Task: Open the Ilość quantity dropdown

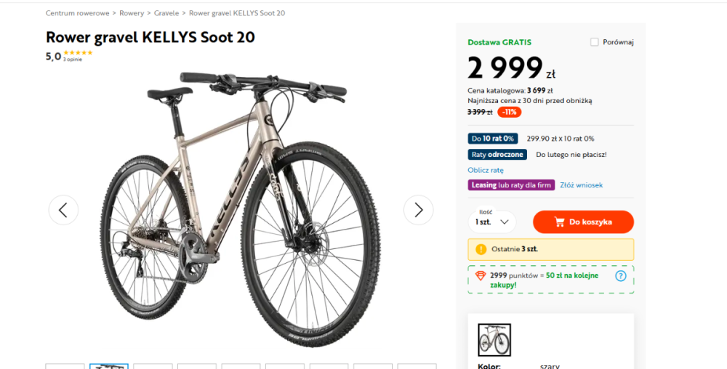Action: 492,222
